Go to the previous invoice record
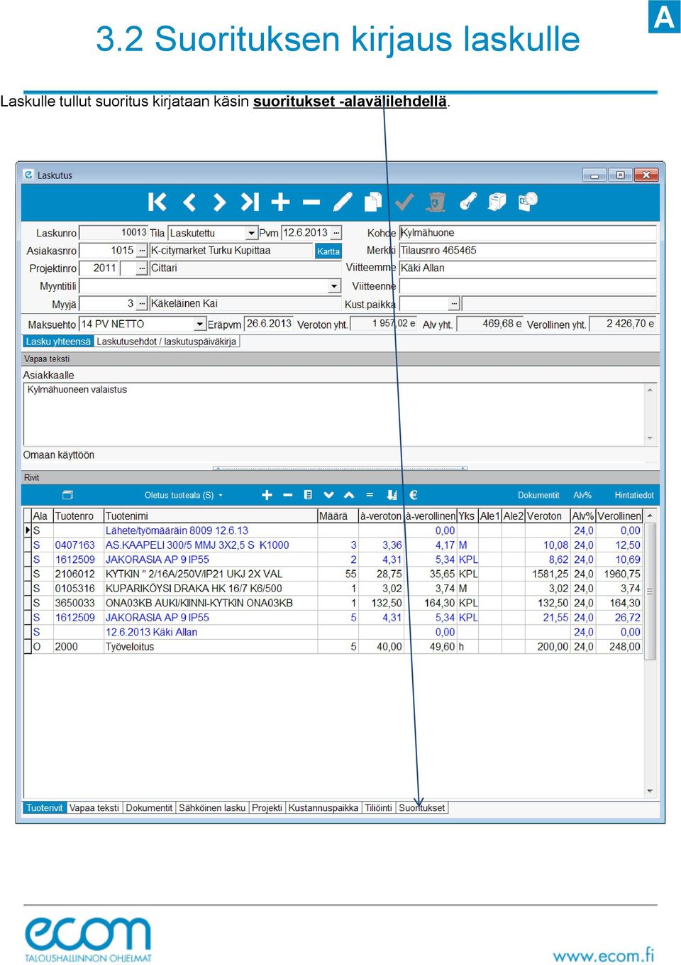Screen dimensions: 681x965 pyautogui.click(x=189, y=202)
